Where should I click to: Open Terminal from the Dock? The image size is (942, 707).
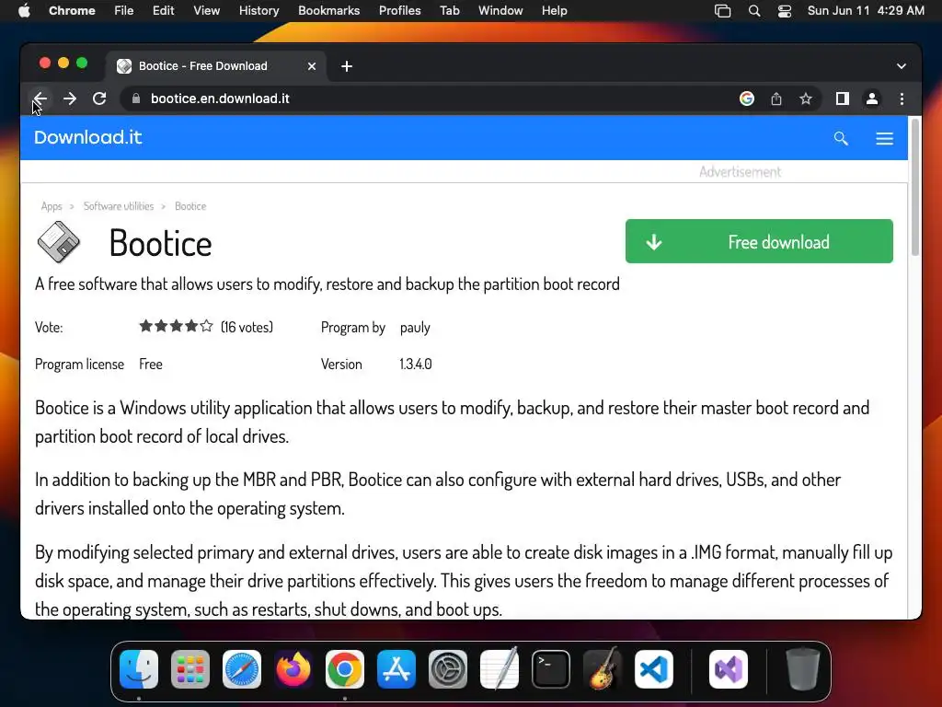point(551,669)
